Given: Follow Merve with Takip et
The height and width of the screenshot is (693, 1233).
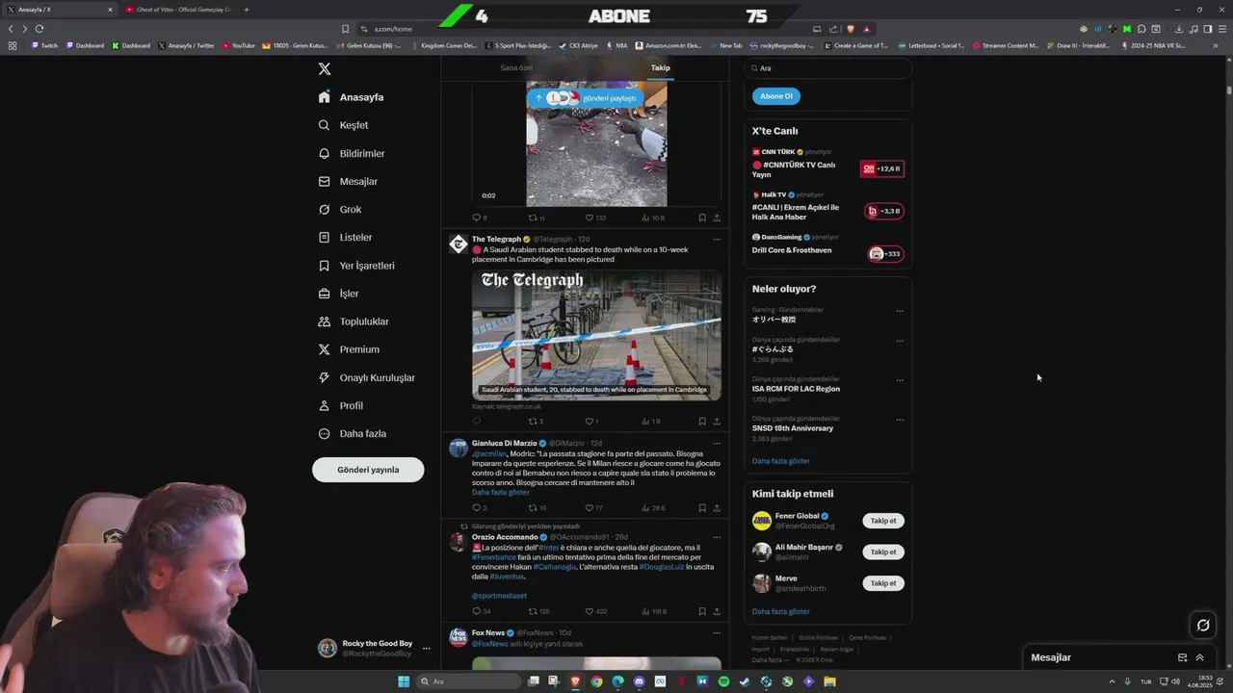Looking at the screenshot, I should [882, 583].
